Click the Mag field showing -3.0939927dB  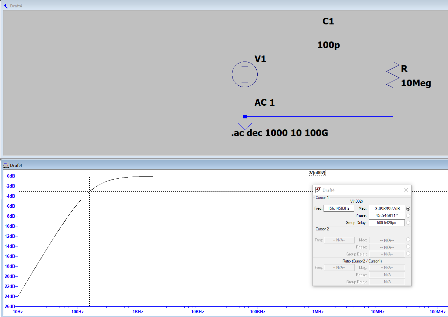click(387, 208)
